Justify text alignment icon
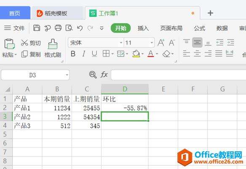Image resolution: width=246 pixels, height=169 pixels. 219,54
